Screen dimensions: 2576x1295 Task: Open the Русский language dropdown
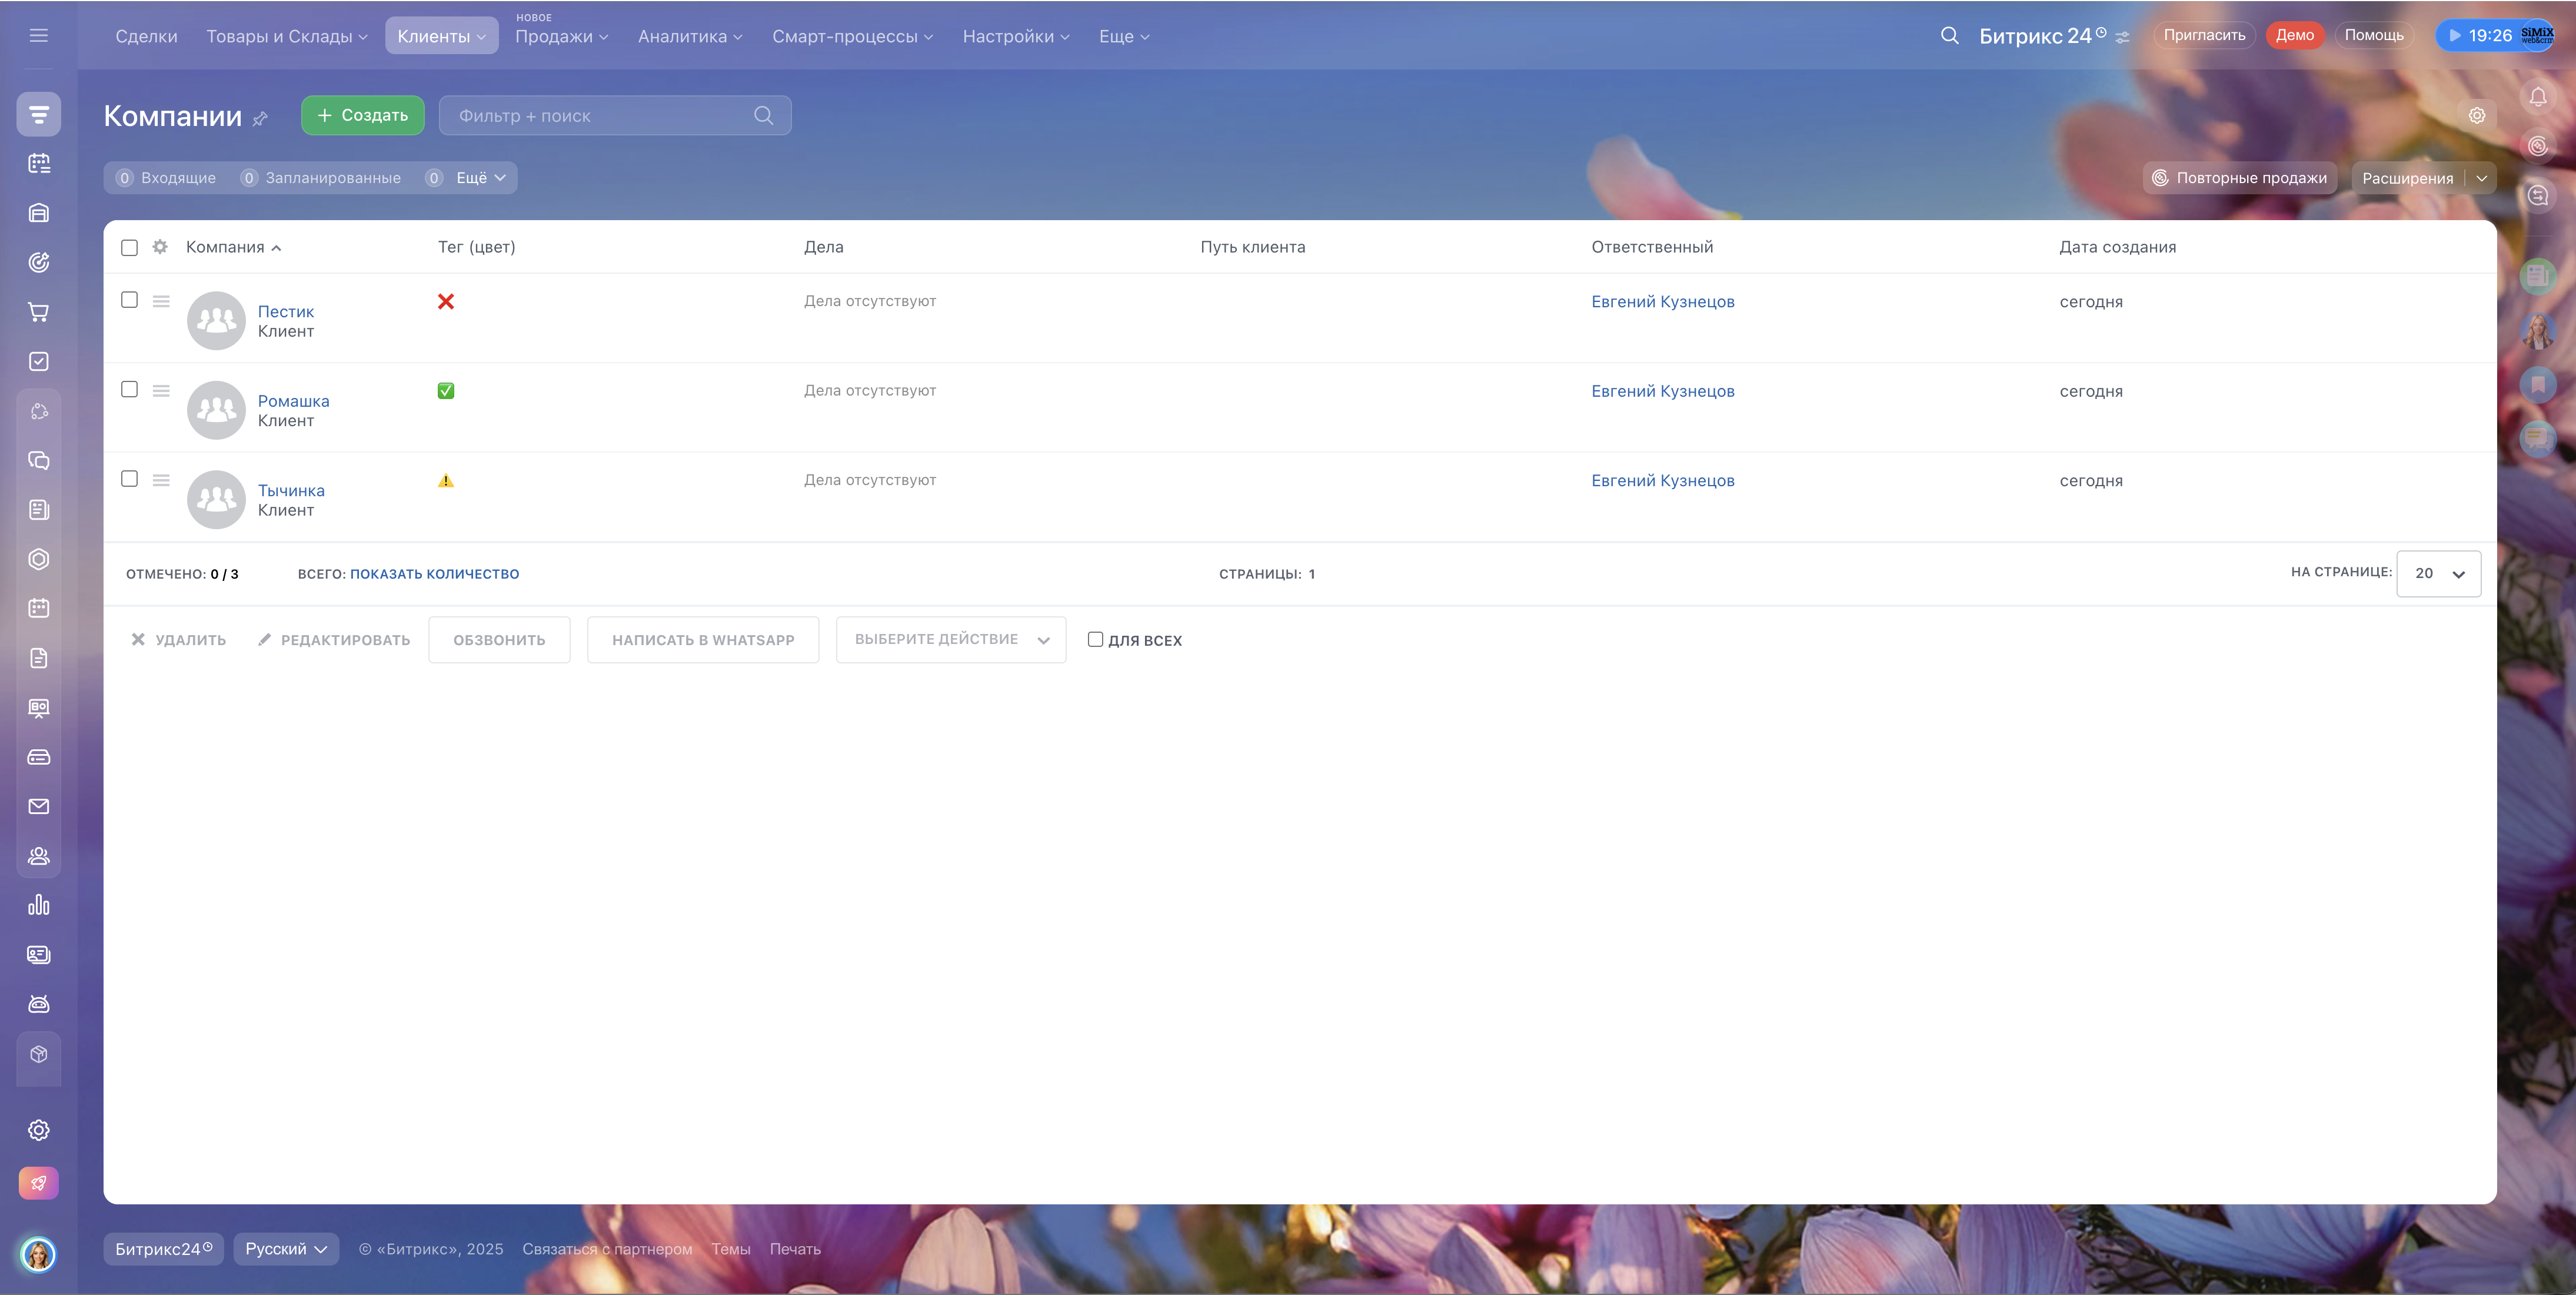286,1249
